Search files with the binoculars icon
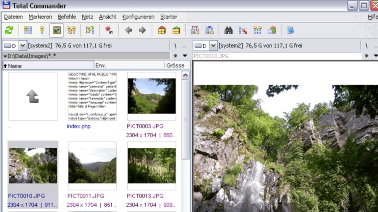The height and width of the screenshot is (212, 378). (x=229, y=30)
